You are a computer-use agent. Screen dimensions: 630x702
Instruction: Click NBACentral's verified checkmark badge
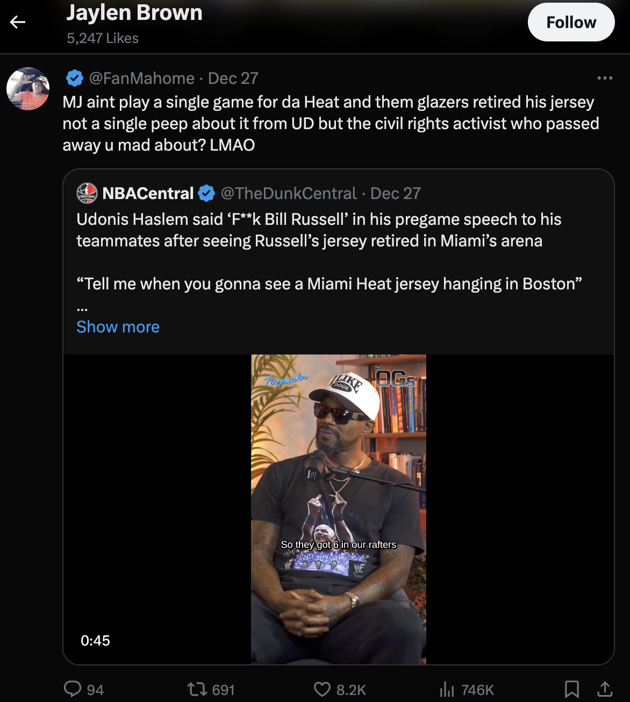pyautogui.click(x=206, y=193)
